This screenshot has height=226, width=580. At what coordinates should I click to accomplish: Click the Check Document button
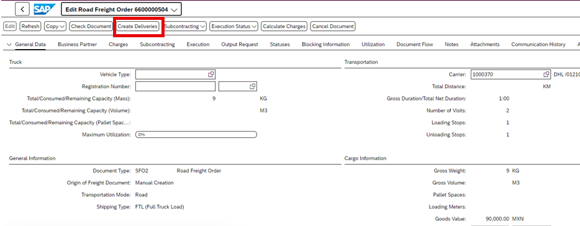(91, 26)
